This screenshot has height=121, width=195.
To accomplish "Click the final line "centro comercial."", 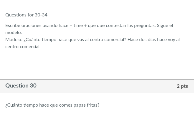I will [x=23, y=47].
